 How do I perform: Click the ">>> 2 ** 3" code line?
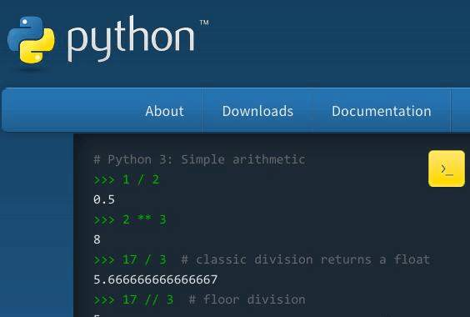[130, 219]
